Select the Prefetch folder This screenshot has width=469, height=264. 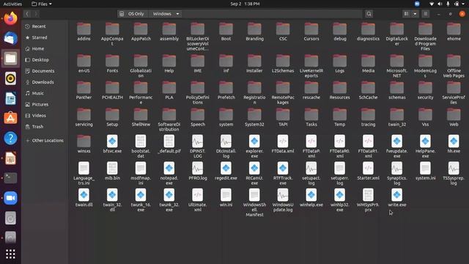226,90
